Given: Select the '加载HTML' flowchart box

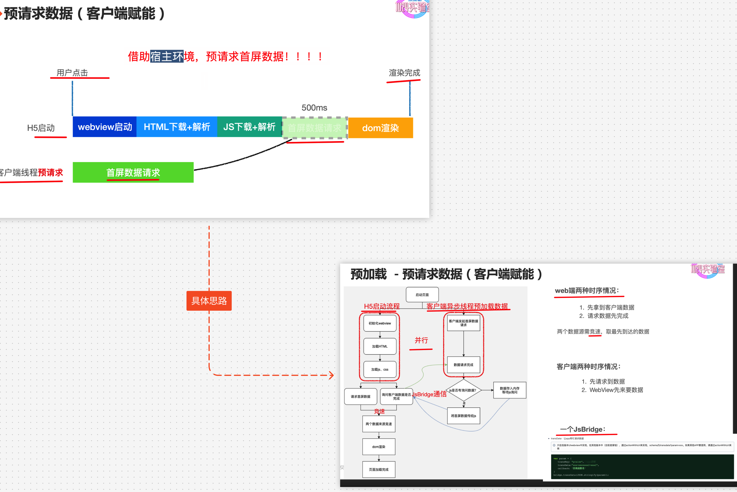Looking at the screenshot, I should (380, 346).
